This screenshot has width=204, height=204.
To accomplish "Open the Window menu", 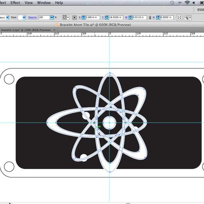I will (44, 3).
